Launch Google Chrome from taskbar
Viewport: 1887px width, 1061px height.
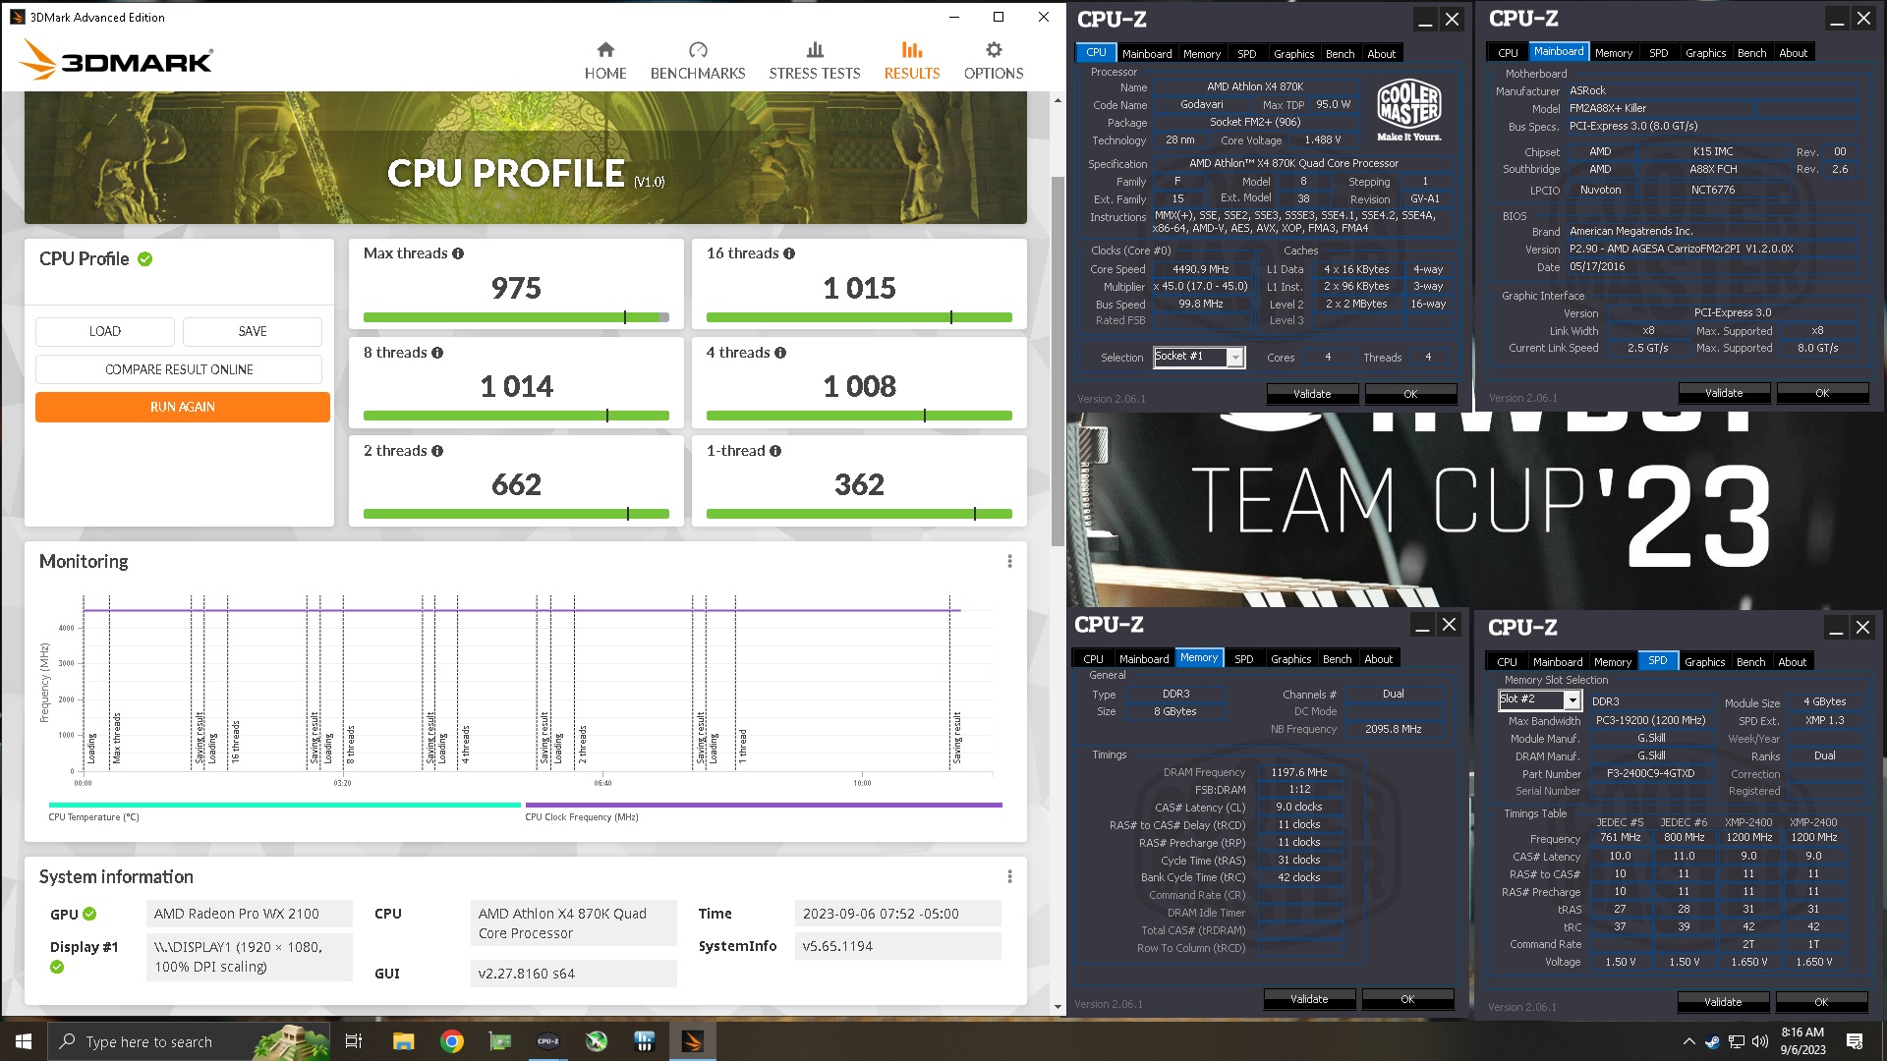pos(451,1041)
